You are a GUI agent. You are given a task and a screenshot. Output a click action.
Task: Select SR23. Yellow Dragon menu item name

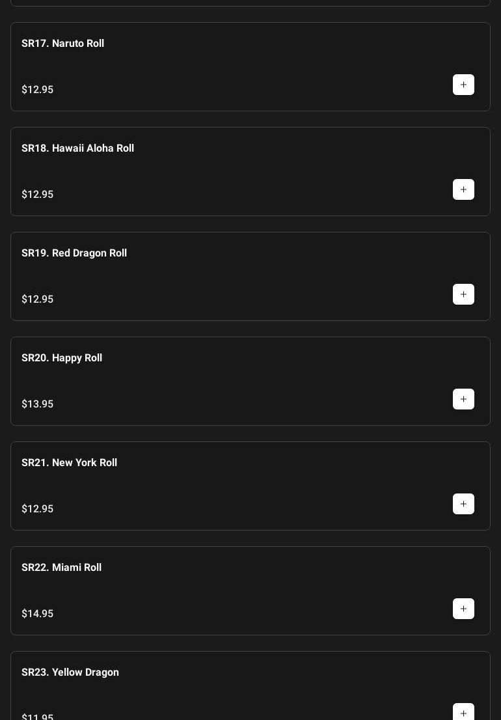tap(70, 672)
